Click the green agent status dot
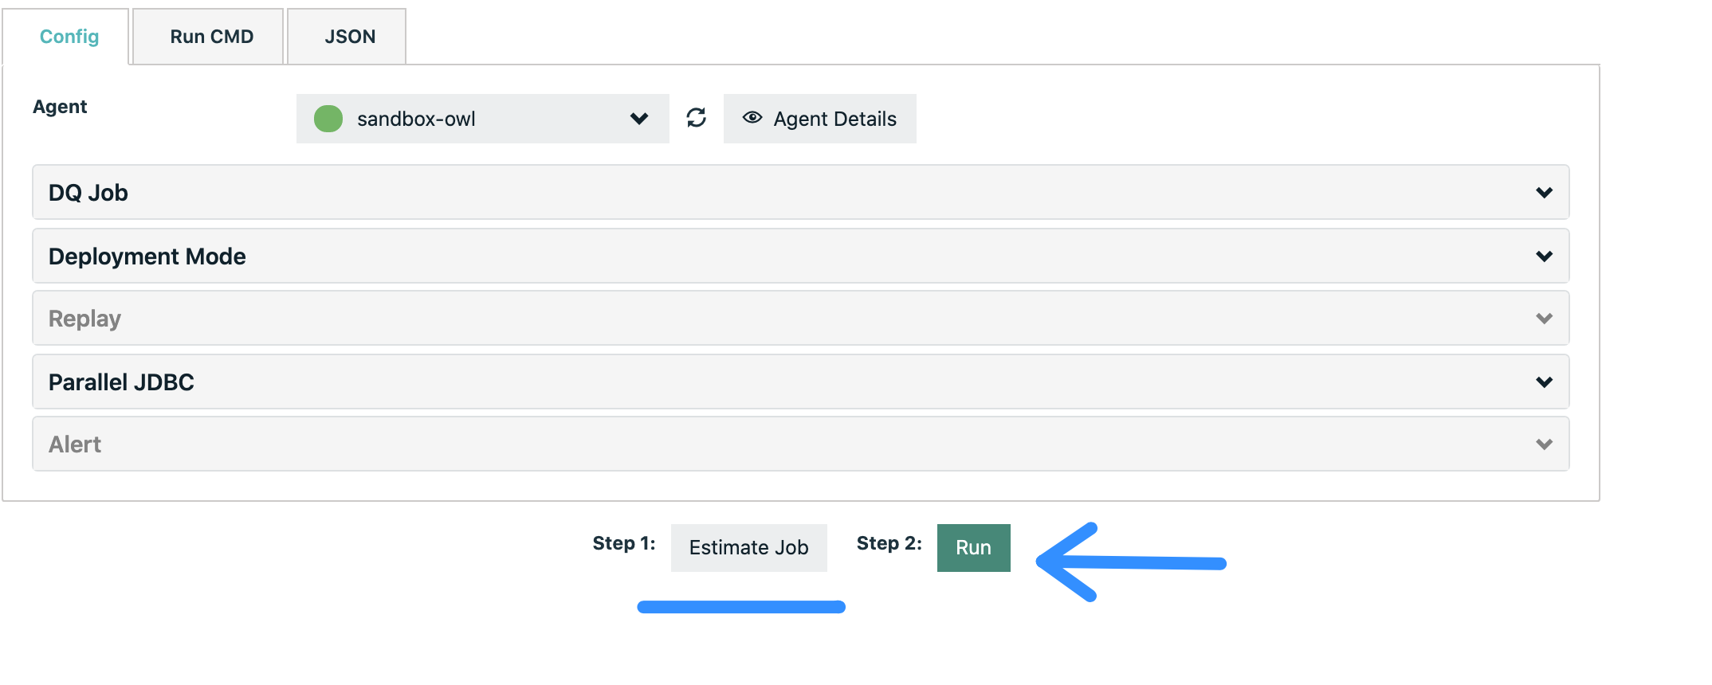This screenshot has height=685, width=1712. [x=328, y=119]
